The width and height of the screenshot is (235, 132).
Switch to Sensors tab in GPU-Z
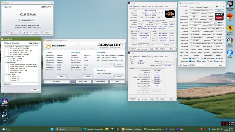tap(192, 7)
